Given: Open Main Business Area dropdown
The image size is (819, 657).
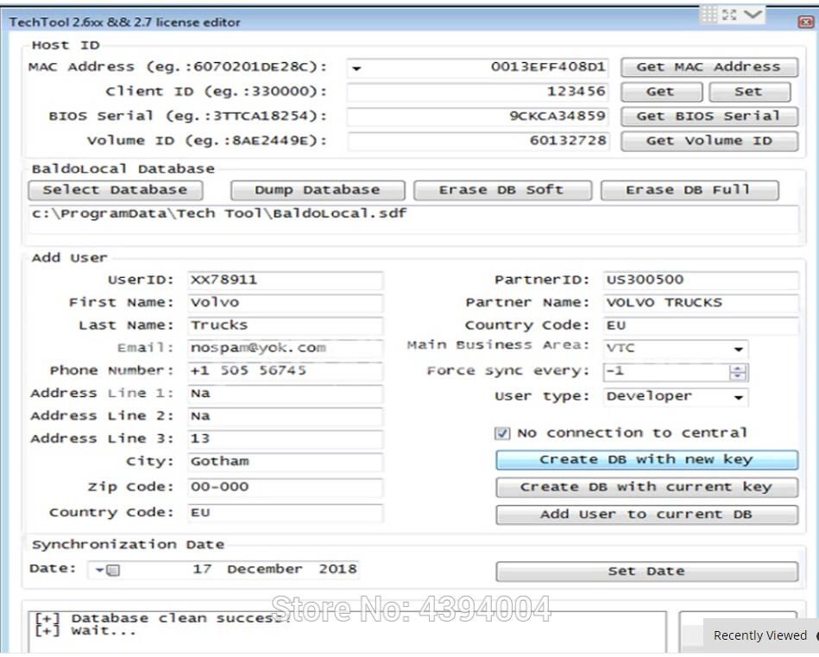Looking at the screenshot, I should [738, 350].
